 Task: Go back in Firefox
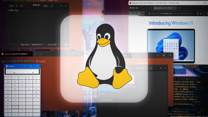(x=131, y=13)
